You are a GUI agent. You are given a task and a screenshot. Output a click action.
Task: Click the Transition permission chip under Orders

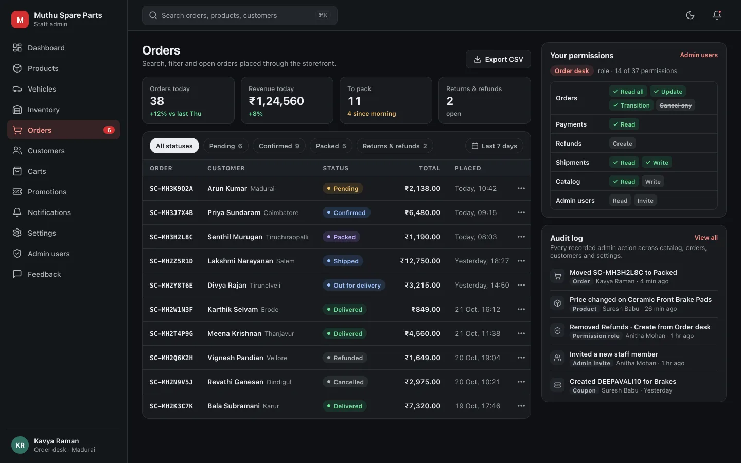(631, 105)
